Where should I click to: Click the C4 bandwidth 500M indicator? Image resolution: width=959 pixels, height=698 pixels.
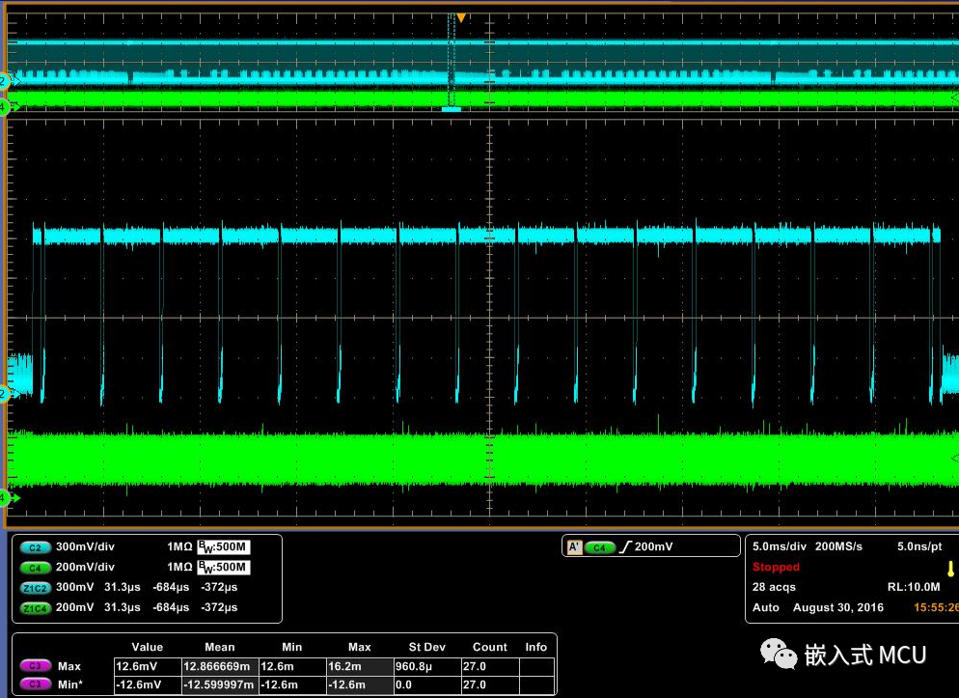point(223,567)
